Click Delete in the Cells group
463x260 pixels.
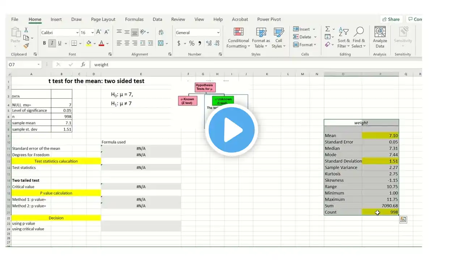304,37
